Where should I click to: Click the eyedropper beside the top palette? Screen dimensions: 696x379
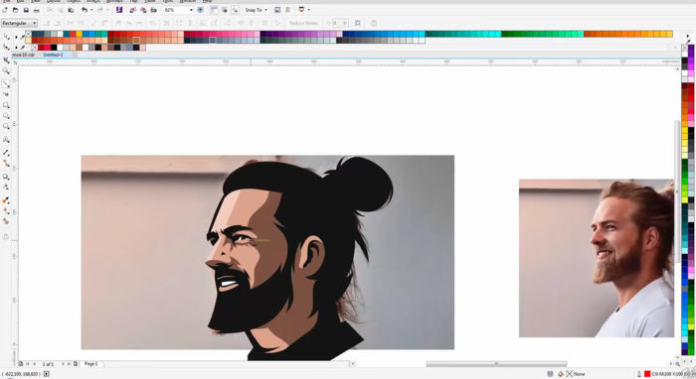pyautogui.click(x=22, y=37)
